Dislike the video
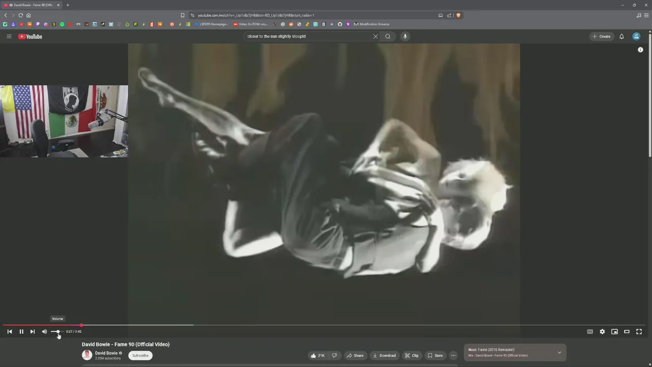Viewport: 652px width, 367px height. point(335,355)
